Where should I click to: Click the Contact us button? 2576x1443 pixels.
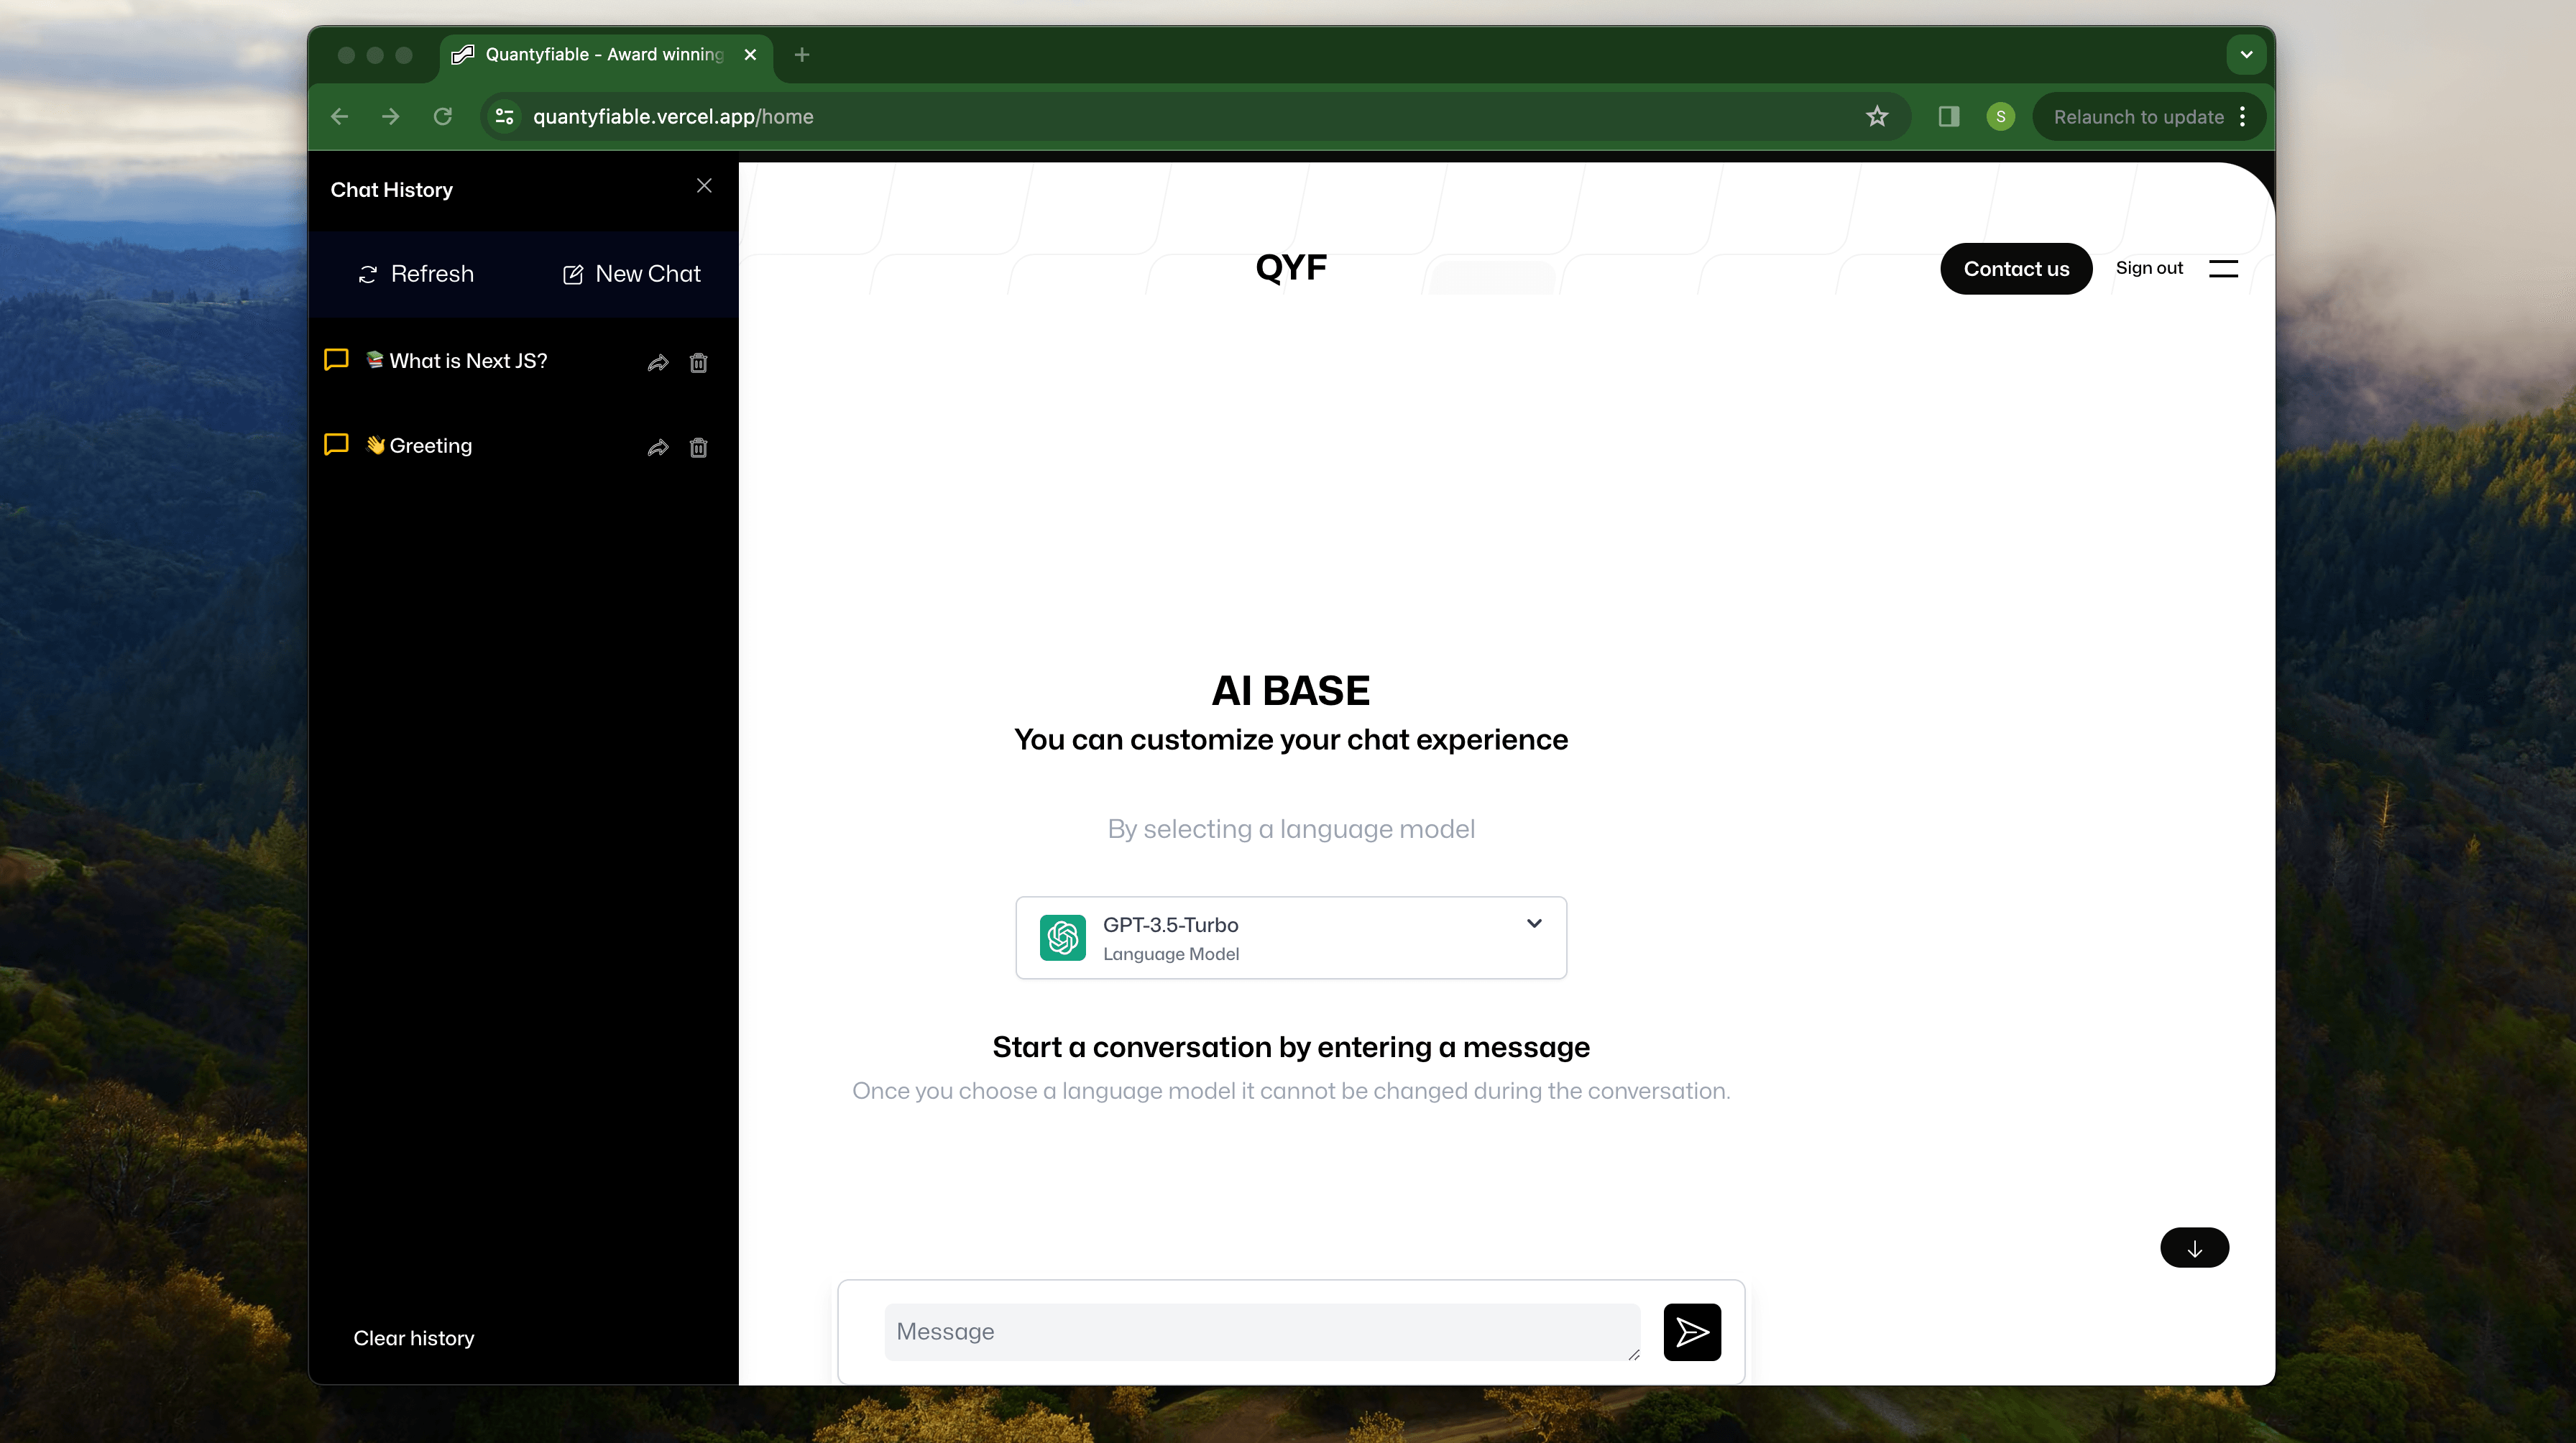(x=2016, y=269)
